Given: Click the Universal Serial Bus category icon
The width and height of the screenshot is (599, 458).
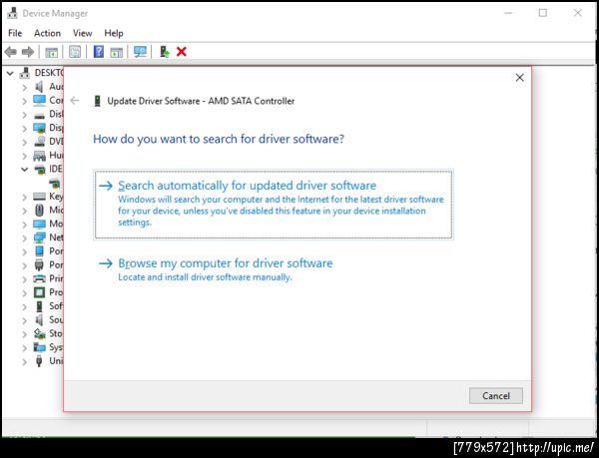Looking at the screenshot, I should 39,361.
